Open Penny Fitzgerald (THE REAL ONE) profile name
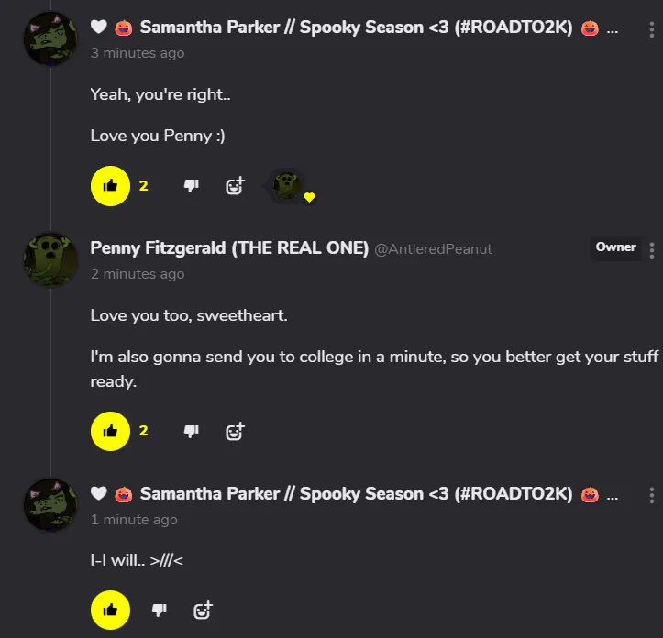Screen dimensions: 663x638 point(229,248)
